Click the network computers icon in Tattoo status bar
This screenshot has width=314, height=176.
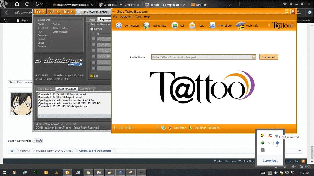point(163,128)
